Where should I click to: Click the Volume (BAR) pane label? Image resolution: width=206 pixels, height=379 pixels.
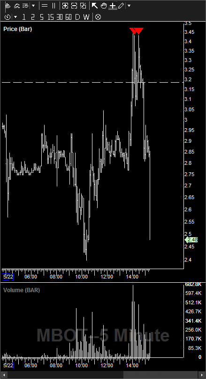pyautogui.click(x=22, y=290)
